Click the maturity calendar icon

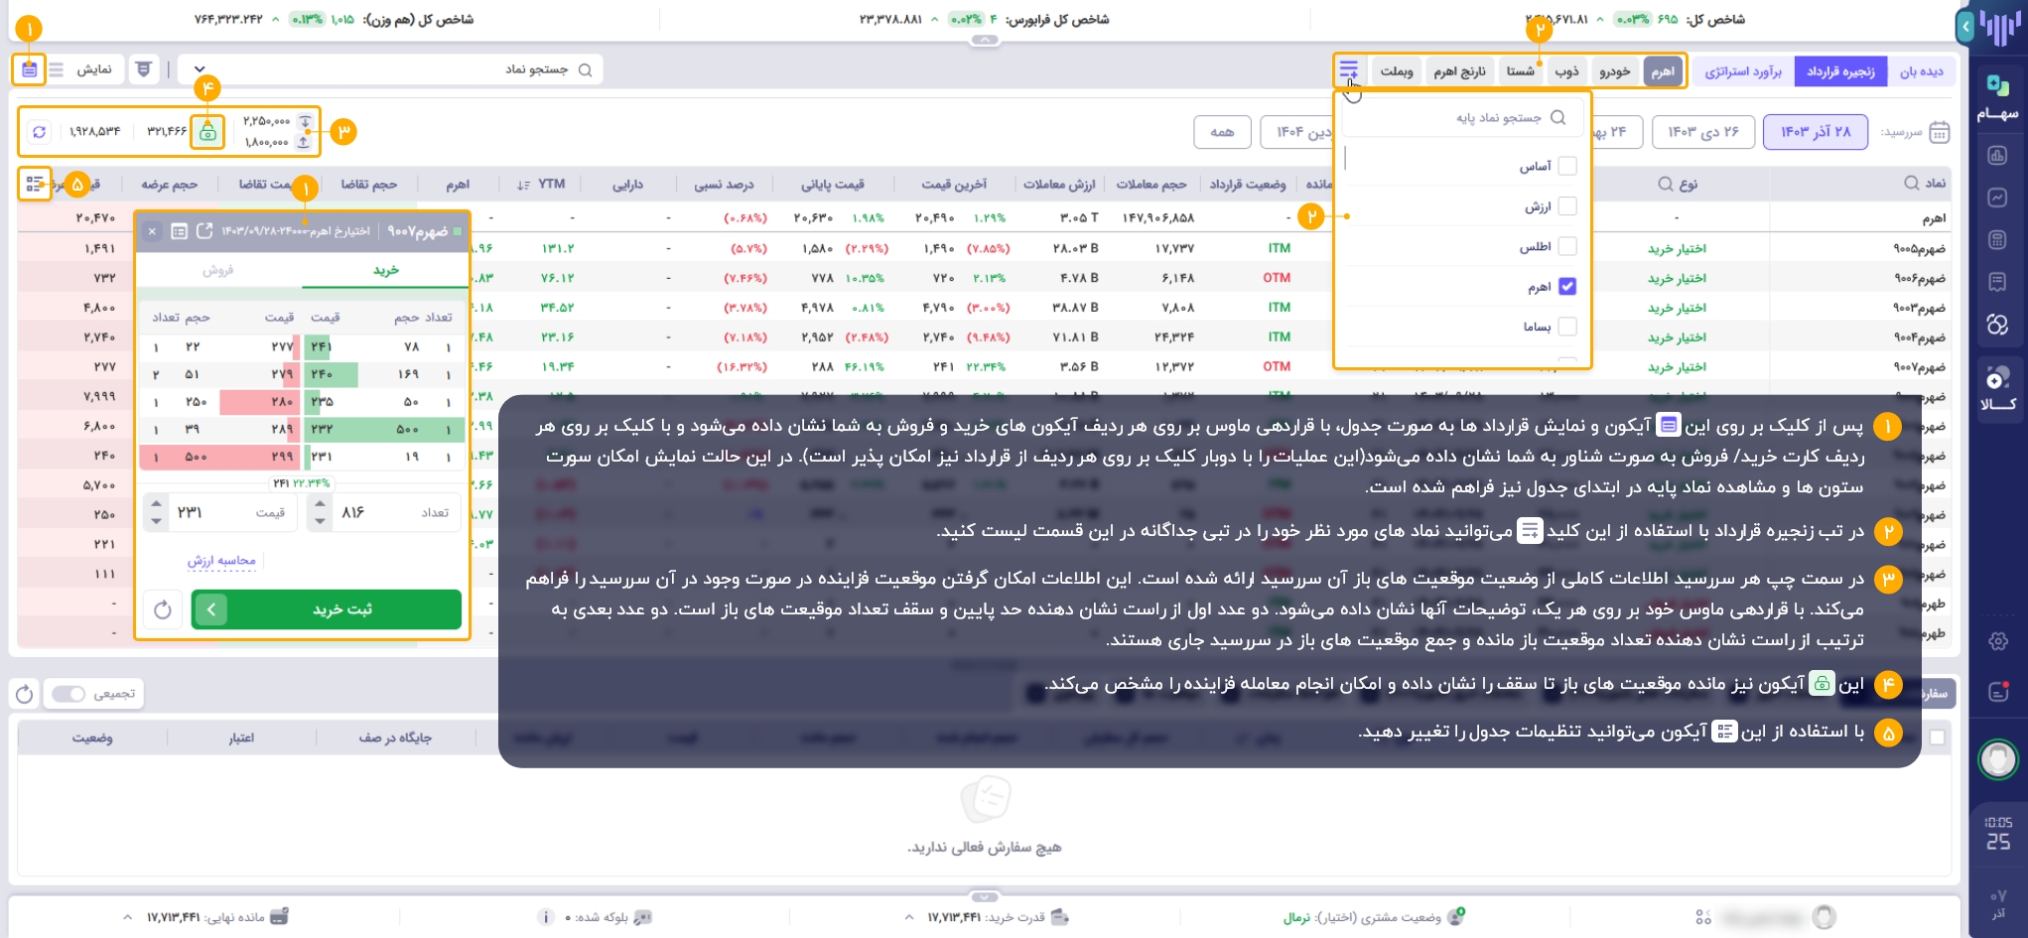pyautogui.click(x=1939, y=132)
